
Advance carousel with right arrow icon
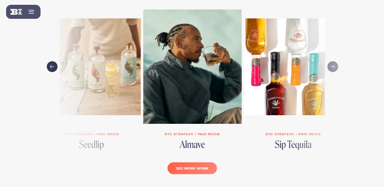[333, 67]
